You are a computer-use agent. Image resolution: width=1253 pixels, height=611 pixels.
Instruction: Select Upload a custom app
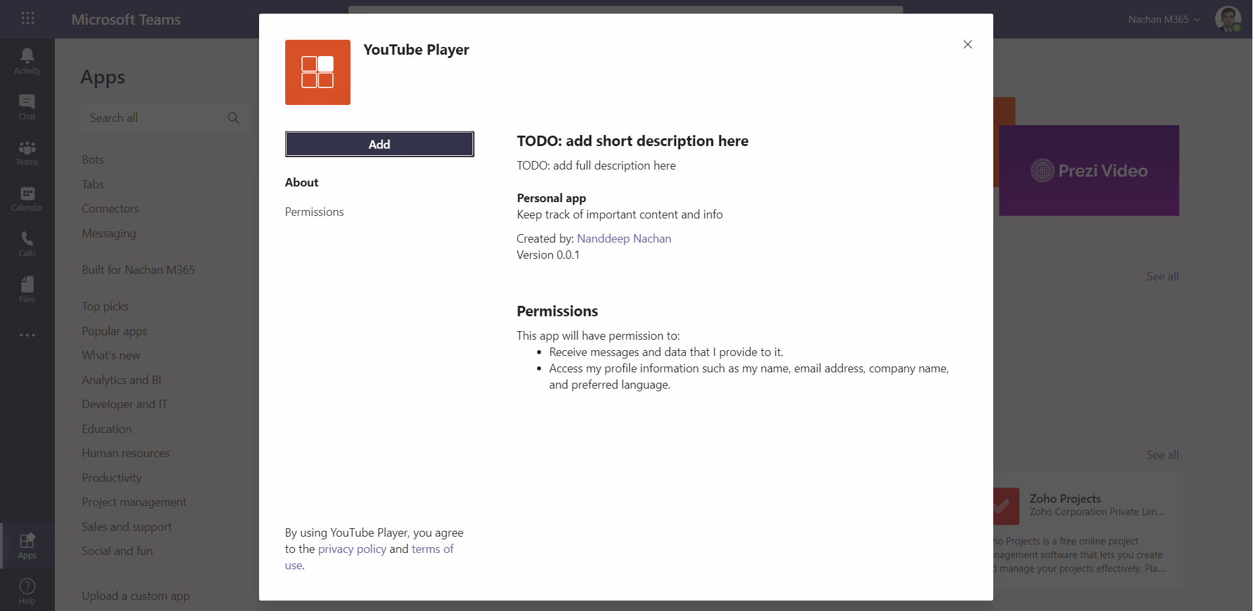136,596
